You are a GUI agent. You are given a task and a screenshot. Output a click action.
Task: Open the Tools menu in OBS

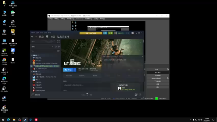coord(96,19)
